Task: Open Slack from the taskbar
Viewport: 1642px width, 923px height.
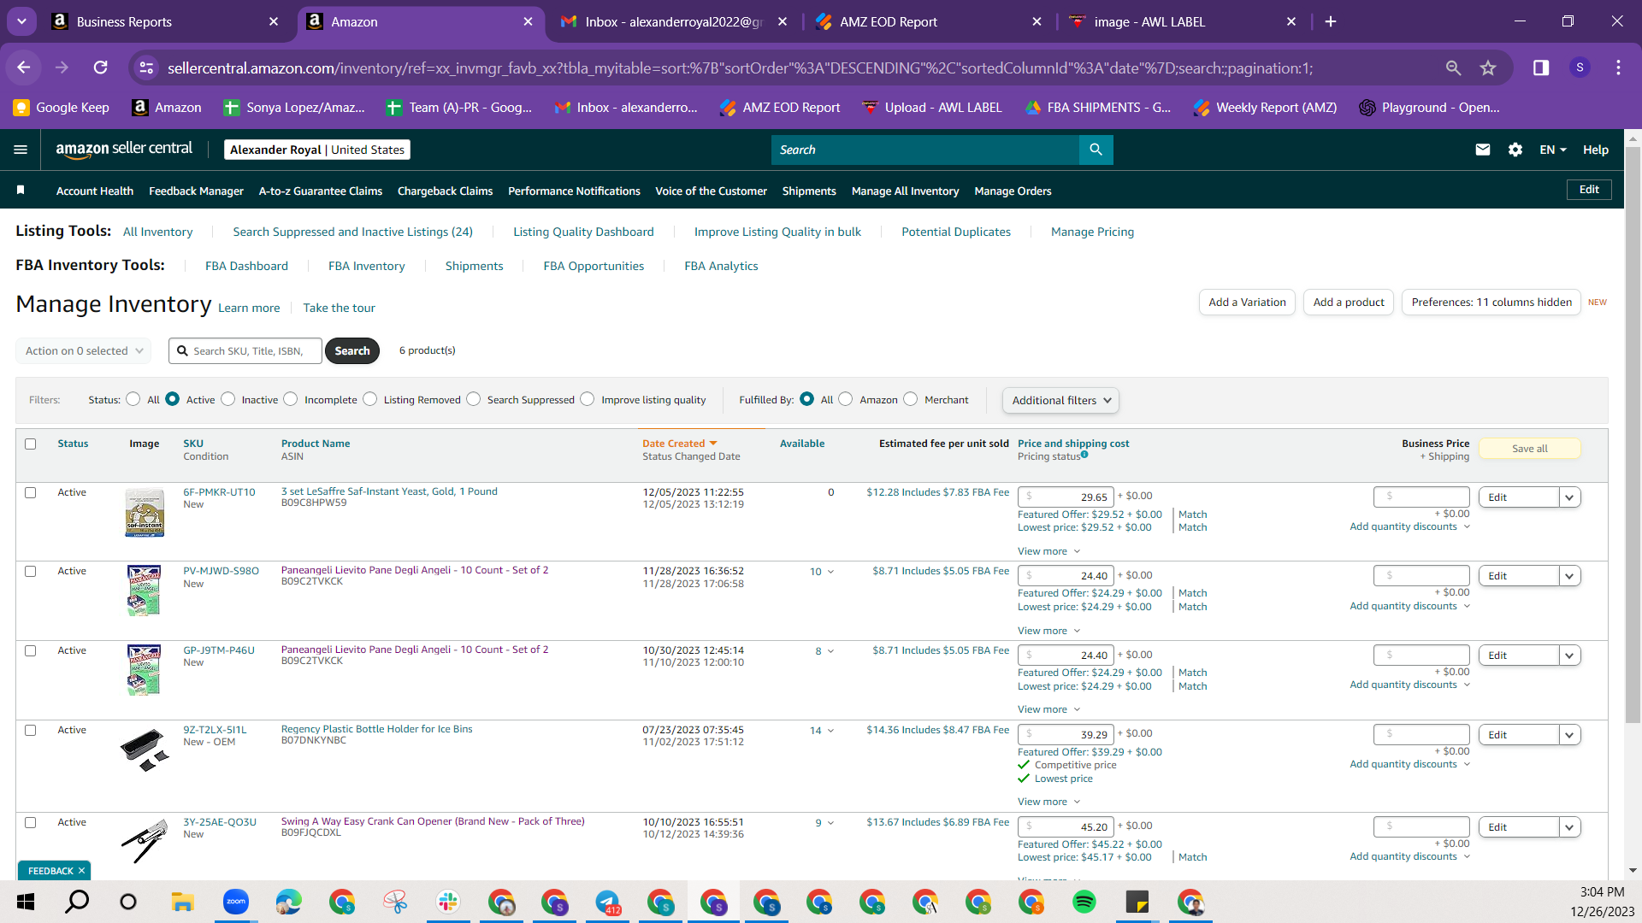Action: (448, 902)
